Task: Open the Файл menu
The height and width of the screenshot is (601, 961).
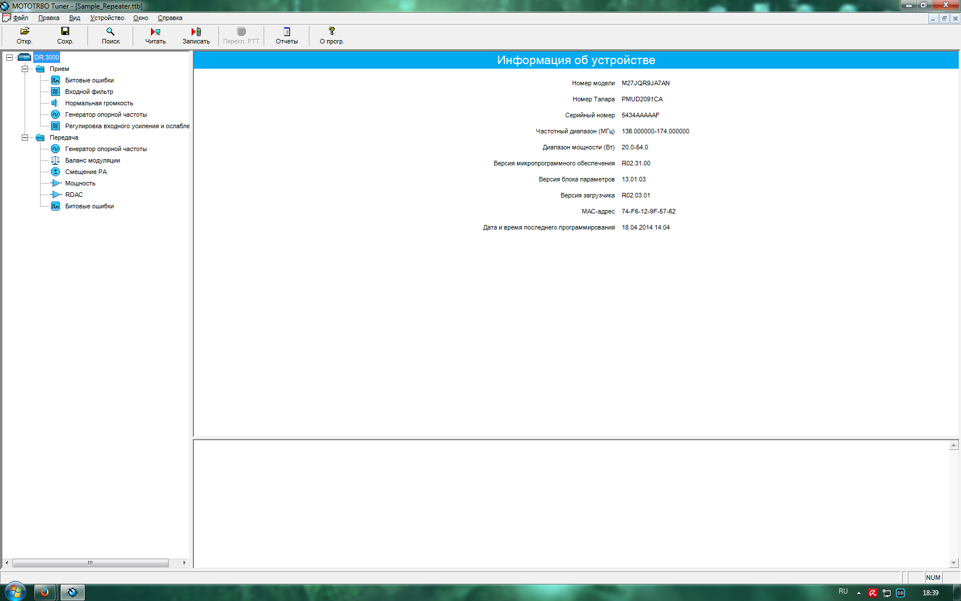Action: tap(21, 18)
